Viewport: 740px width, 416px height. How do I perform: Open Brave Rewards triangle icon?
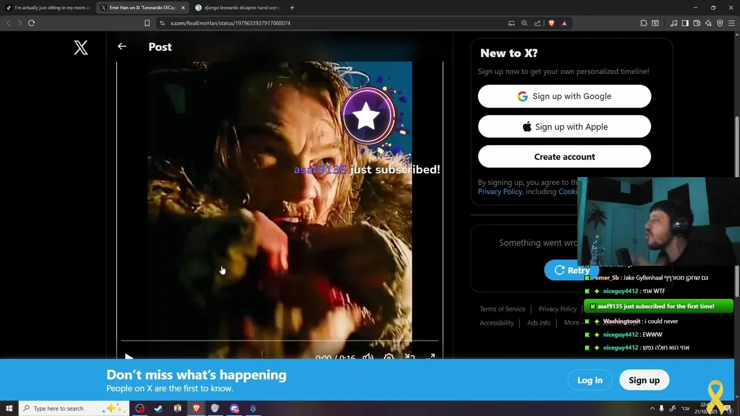(564, 23)
